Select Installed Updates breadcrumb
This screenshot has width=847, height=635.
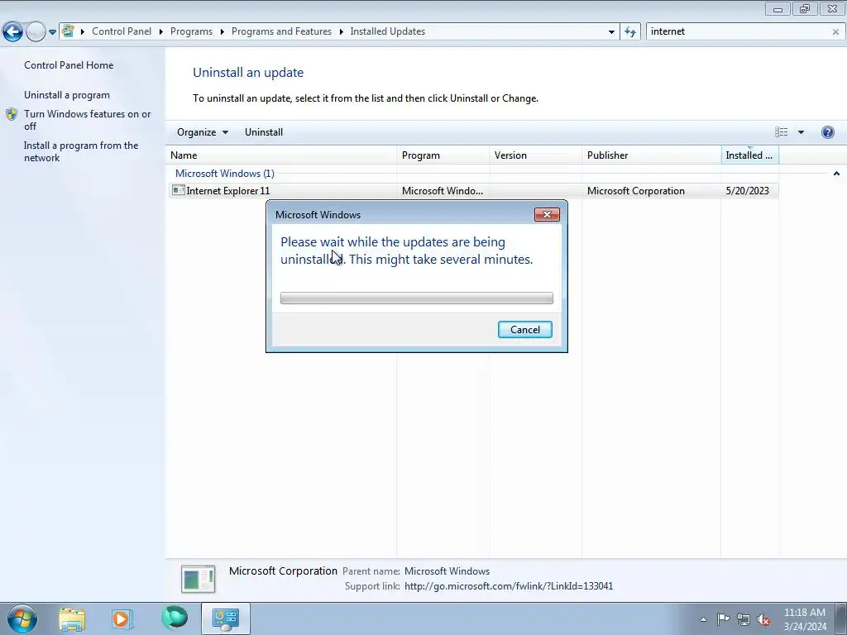(x=387, y=31)
